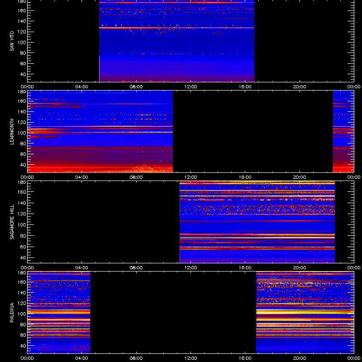Screen dimensions: 362x362
Task: Click the 80 frequency label on Learmonth axis
Action: click(22, 143)
